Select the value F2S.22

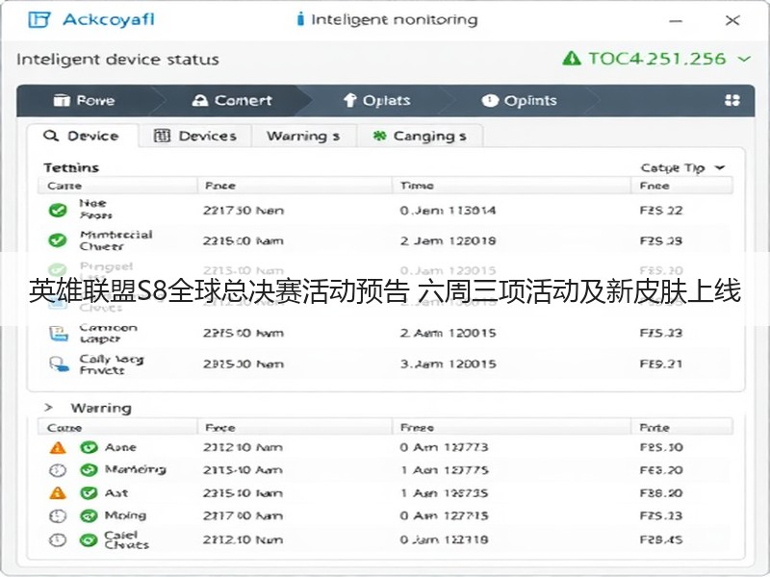click(661, 211)
